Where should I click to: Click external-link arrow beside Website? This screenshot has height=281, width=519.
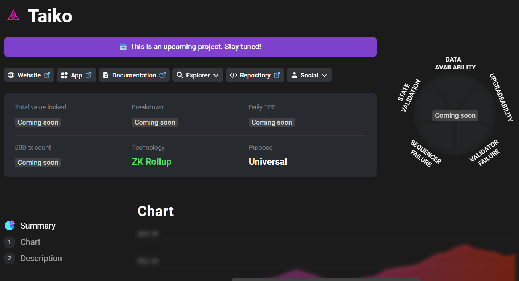[47, 75]
